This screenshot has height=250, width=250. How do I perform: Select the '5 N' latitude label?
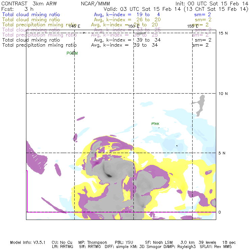[x=222, y=153]
